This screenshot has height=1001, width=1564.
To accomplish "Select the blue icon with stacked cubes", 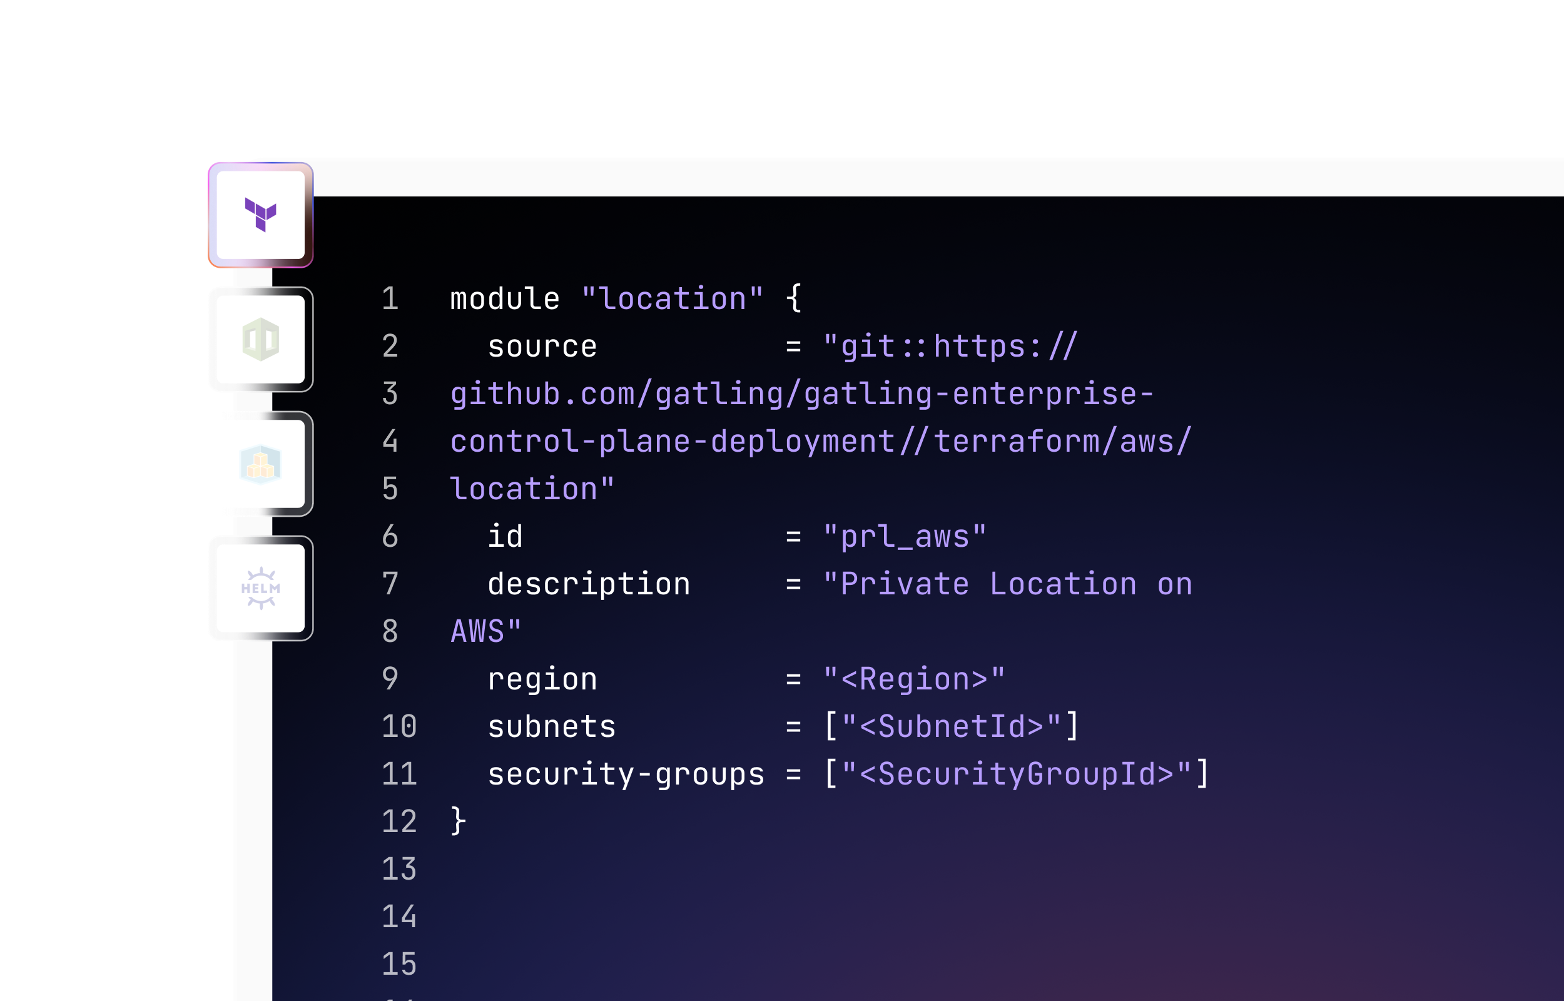I will [260, 464].
